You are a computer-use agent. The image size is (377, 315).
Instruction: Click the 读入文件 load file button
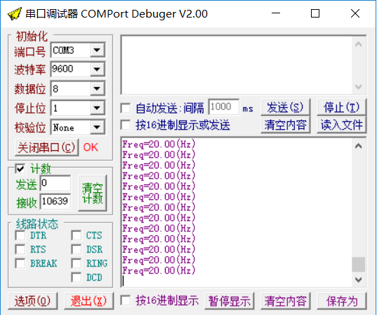341,125
